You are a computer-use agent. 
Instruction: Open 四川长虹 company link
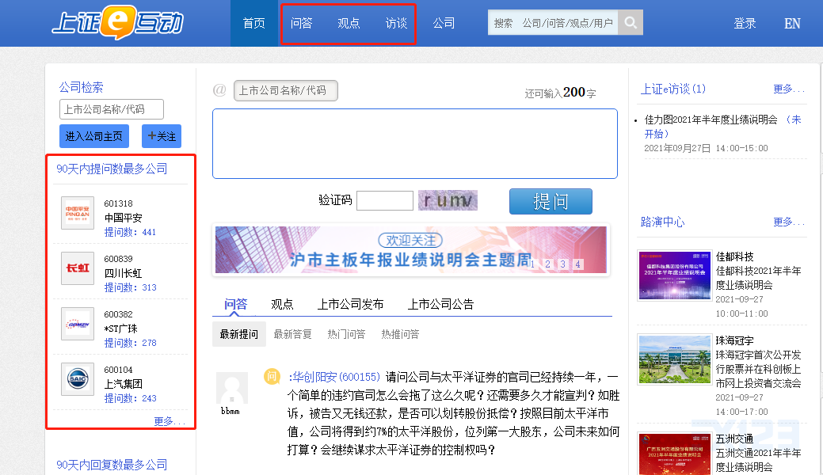pyautogui.click(x=124, y=273)
